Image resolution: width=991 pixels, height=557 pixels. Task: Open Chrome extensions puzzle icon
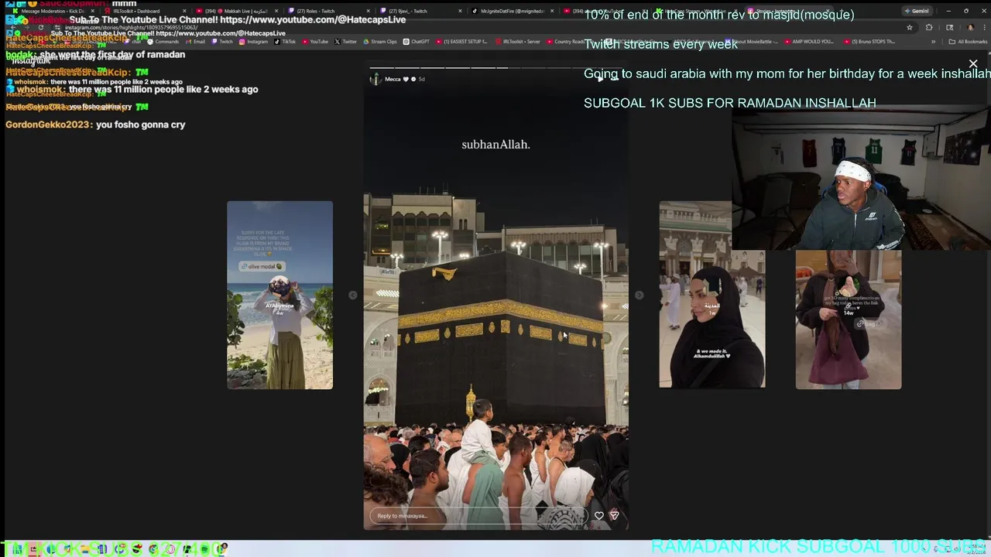929,27
